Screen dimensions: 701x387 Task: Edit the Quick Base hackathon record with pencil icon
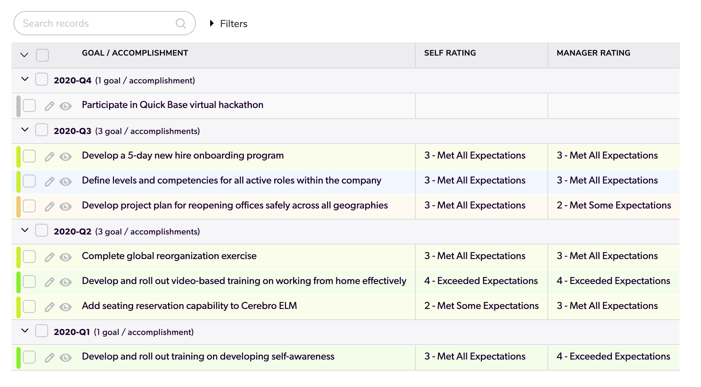click(x=50, y=106)
